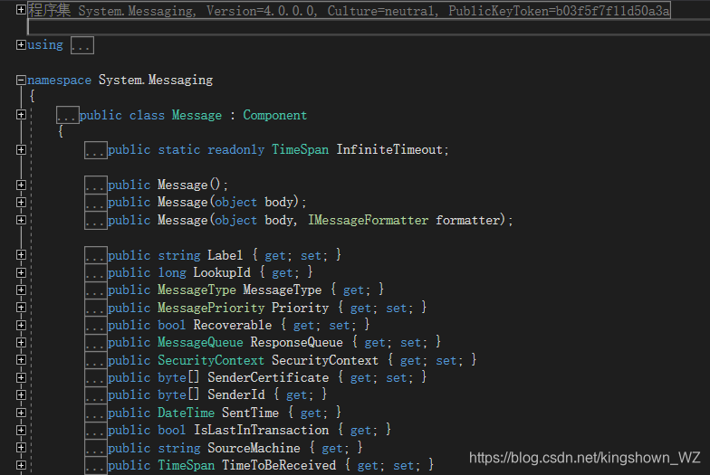Click the IsLastInTransaction property name

261,431
